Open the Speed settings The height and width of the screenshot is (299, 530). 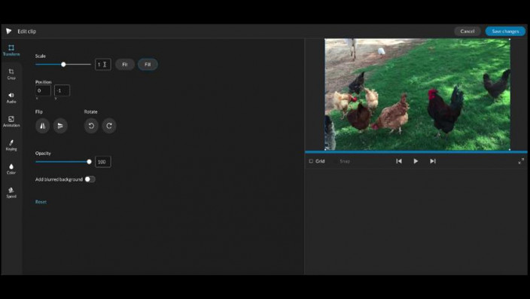point(11,193)
